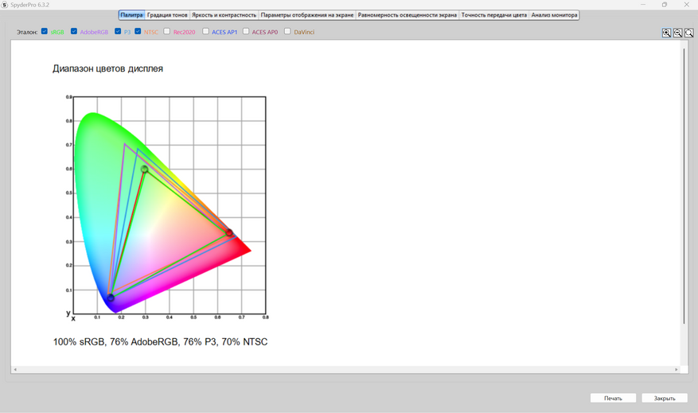The width and height of the screenshot is (698, 413).
Task: Click the zoom out magnifier icon
Action: 677,33
